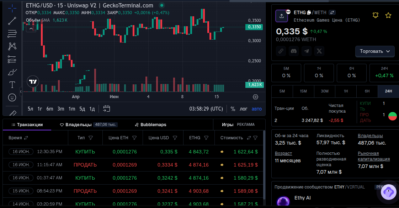Select the pattern drawing tool
This screenshot has width=399, height=208.
[x=12, y=46]
